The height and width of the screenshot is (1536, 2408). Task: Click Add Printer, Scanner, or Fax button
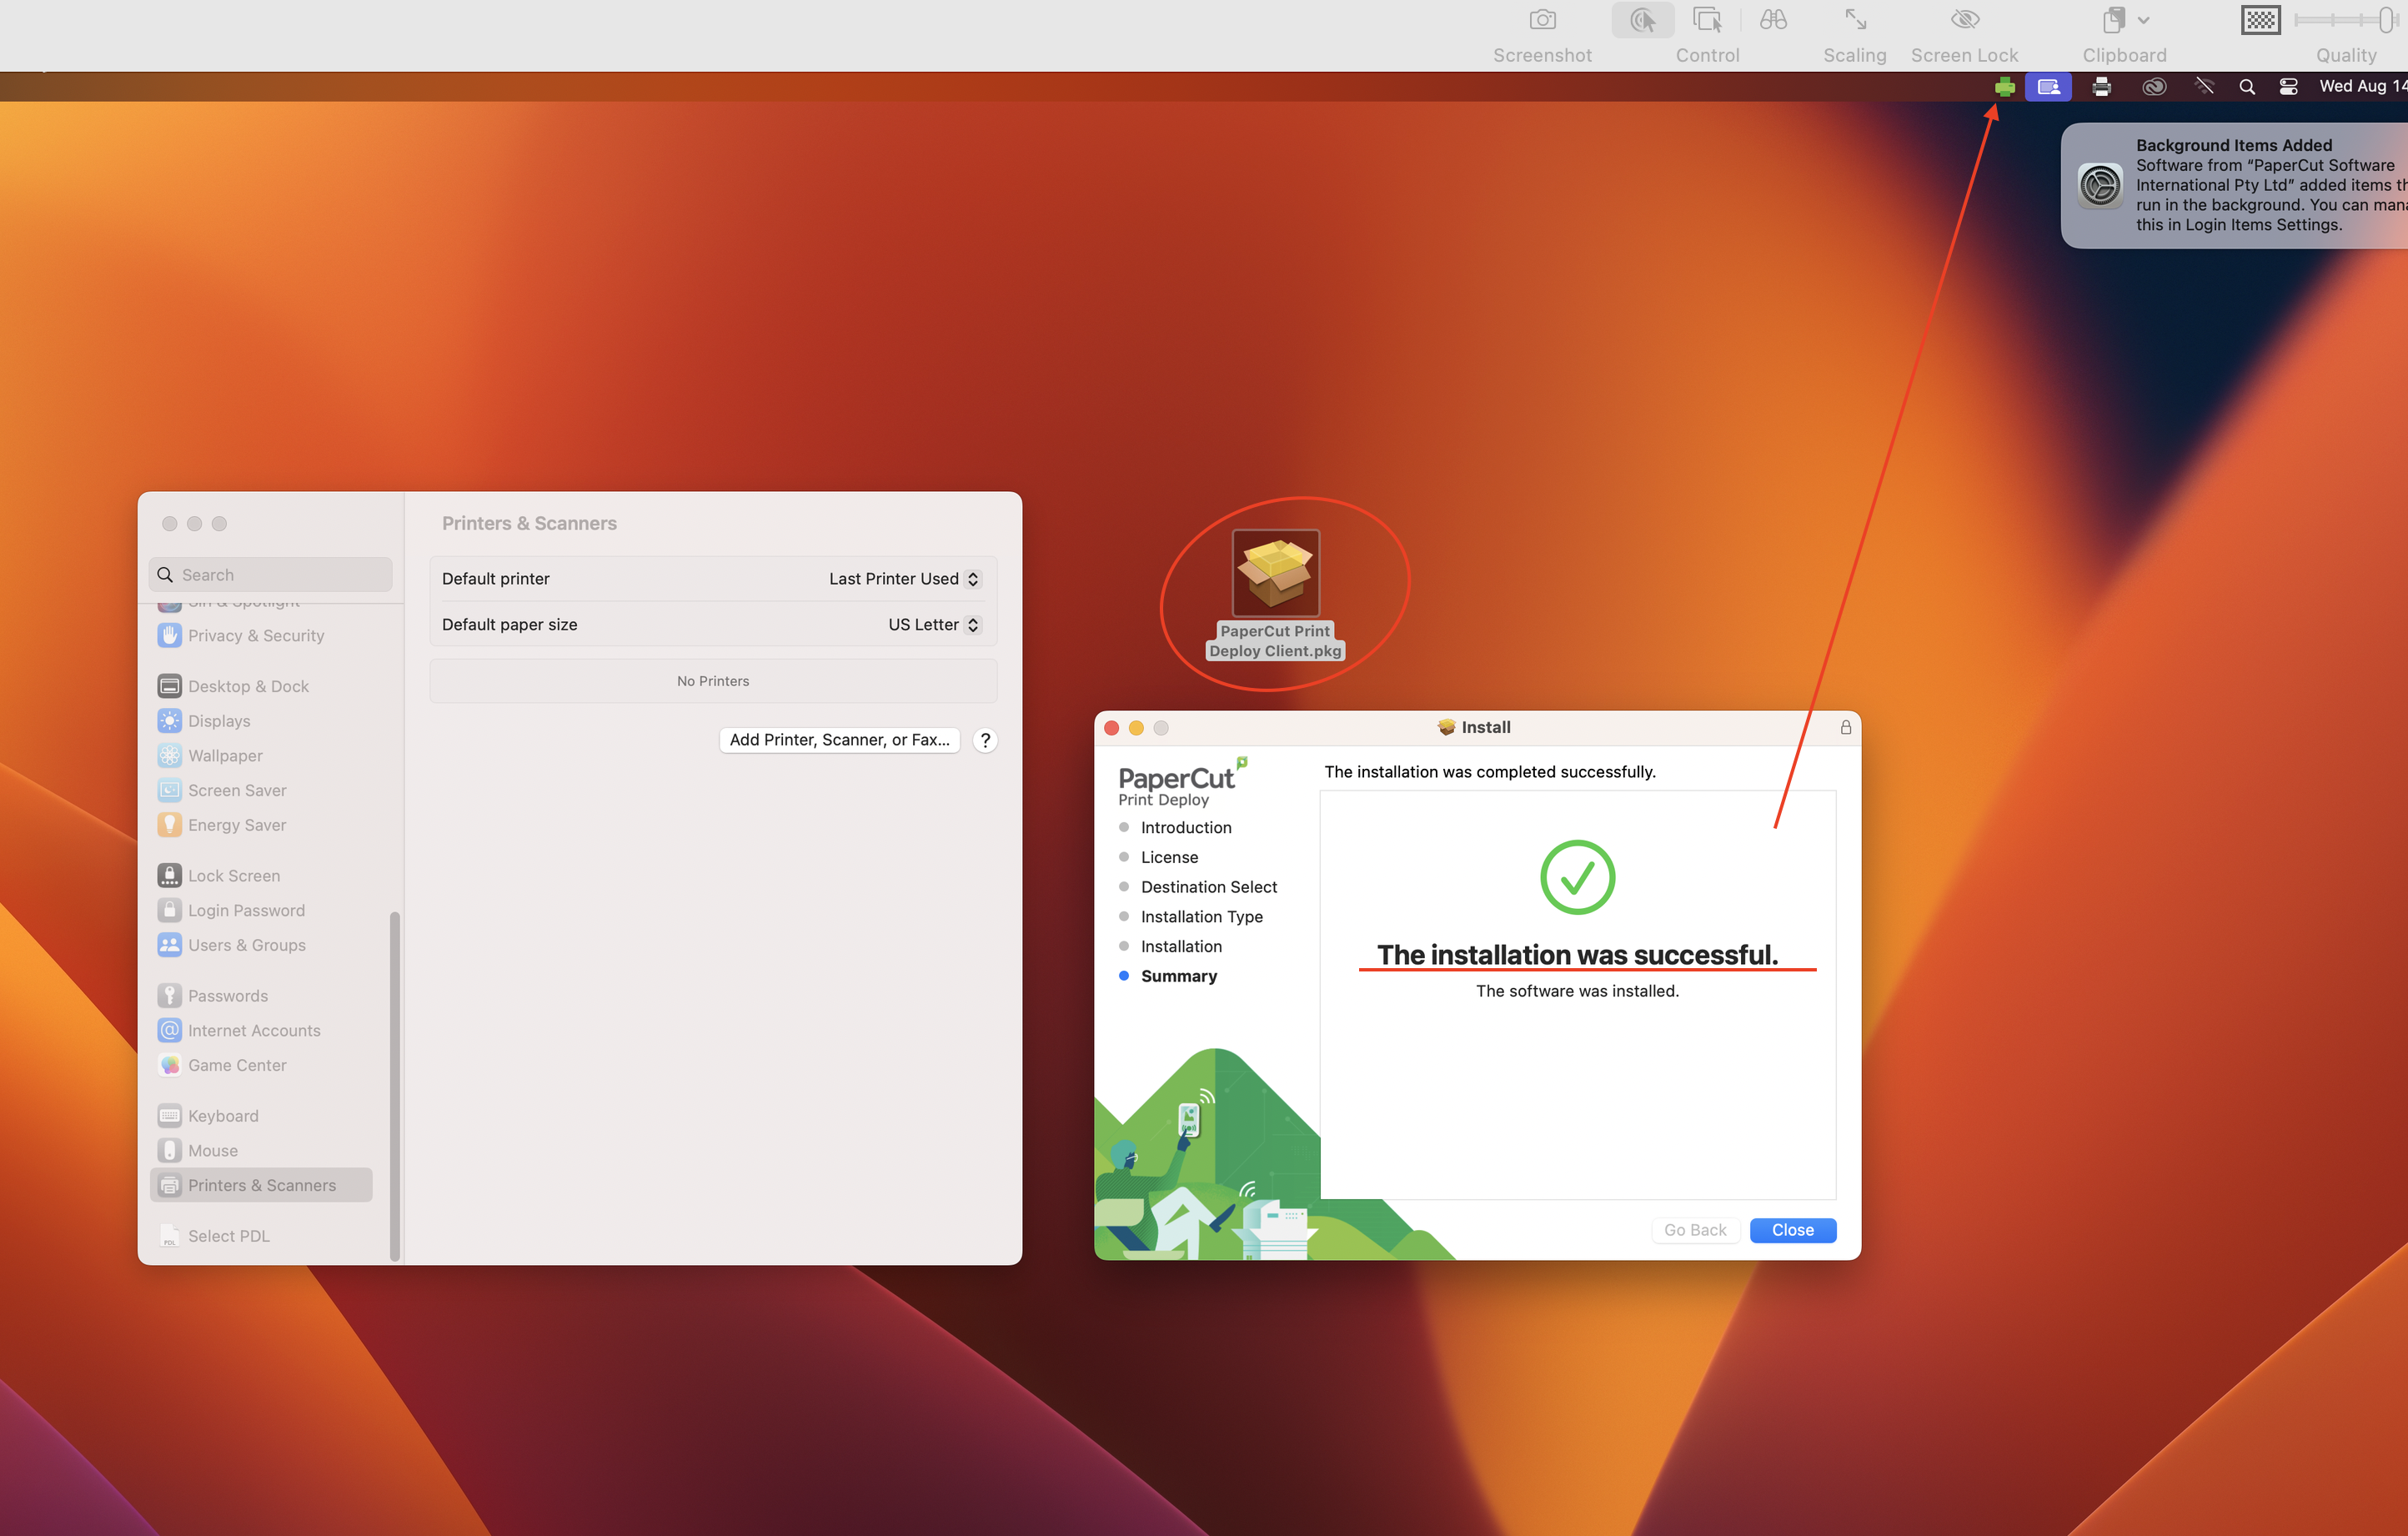(839, 740)
